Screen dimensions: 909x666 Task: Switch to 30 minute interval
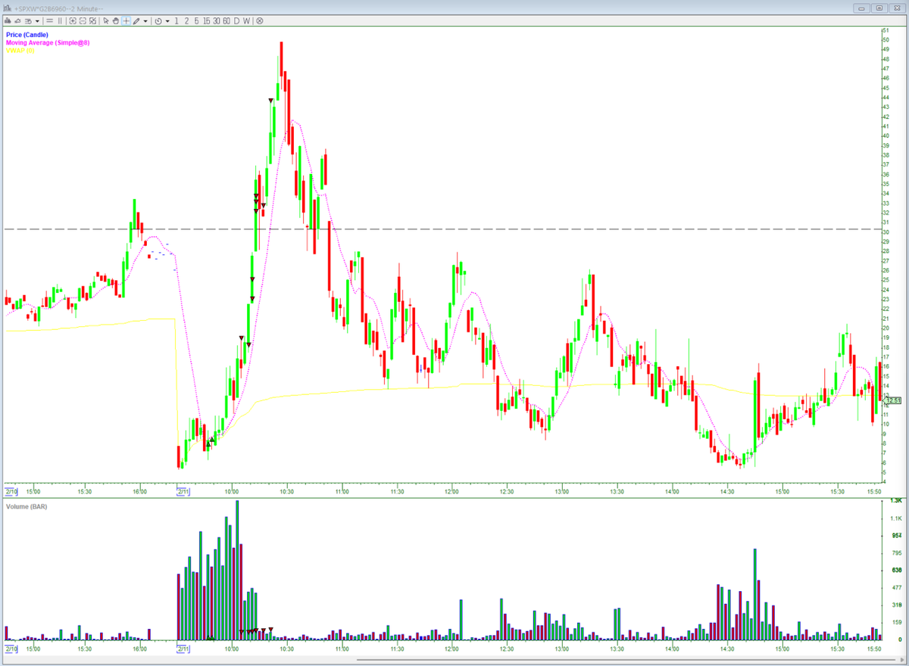(216, 21)
